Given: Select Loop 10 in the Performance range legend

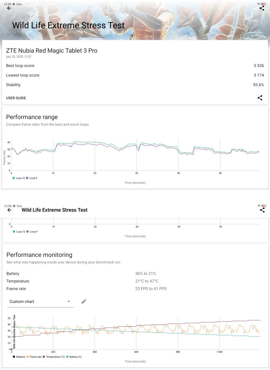Looking at the screenshot, I should point(19,178).
